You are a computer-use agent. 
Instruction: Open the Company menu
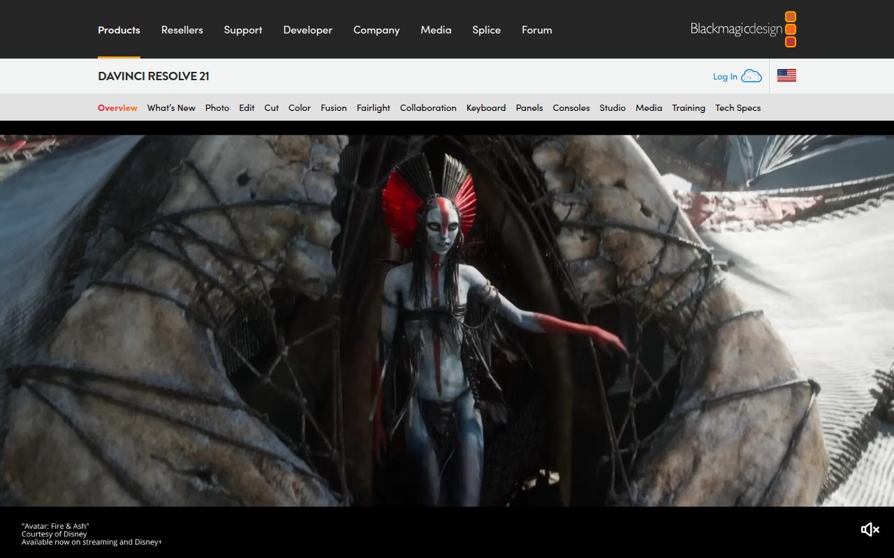point(376,30)
